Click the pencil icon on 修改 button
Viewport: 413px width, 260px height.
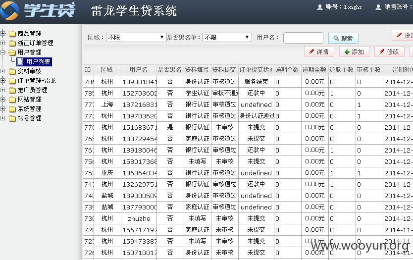pyautogui.click(x=382, y=52)
